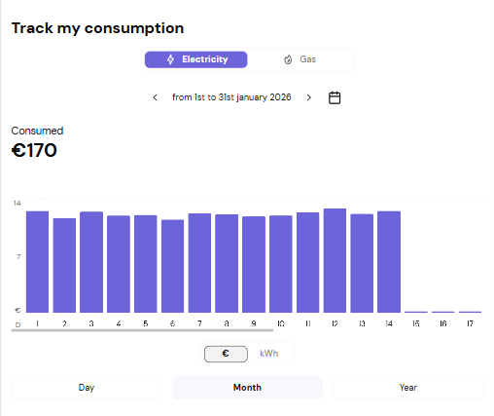Click the bar for day 10
Viewport: 494px width, 416px height.
(x=281, y=264)
